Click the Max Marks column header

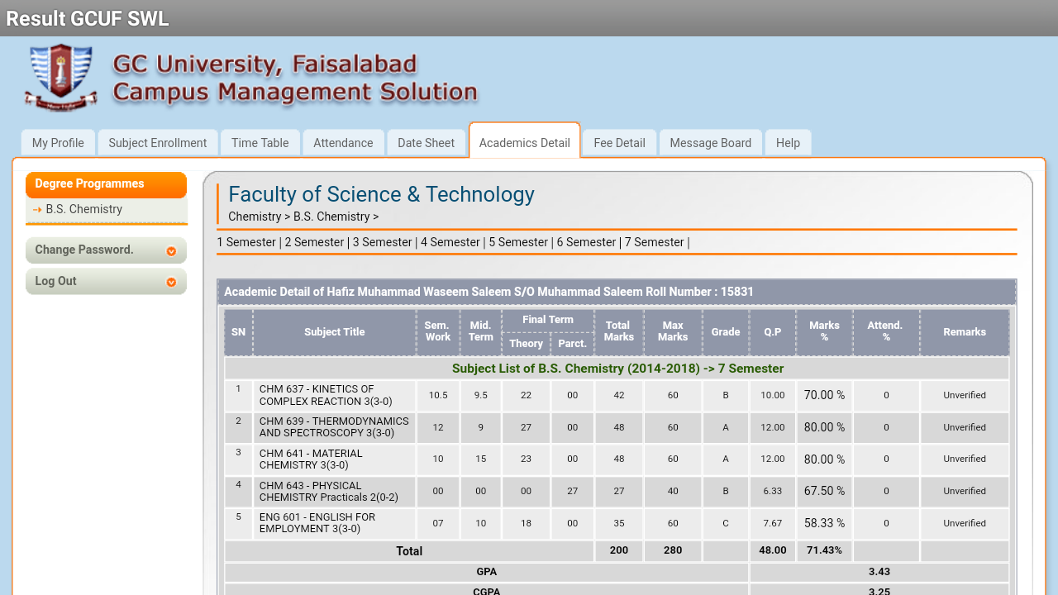click(673, 331)
